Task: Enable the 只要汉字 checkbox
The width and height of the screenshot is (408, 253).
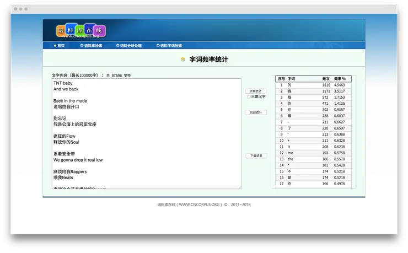Action: pyautogui.click(x=249, y=96)
